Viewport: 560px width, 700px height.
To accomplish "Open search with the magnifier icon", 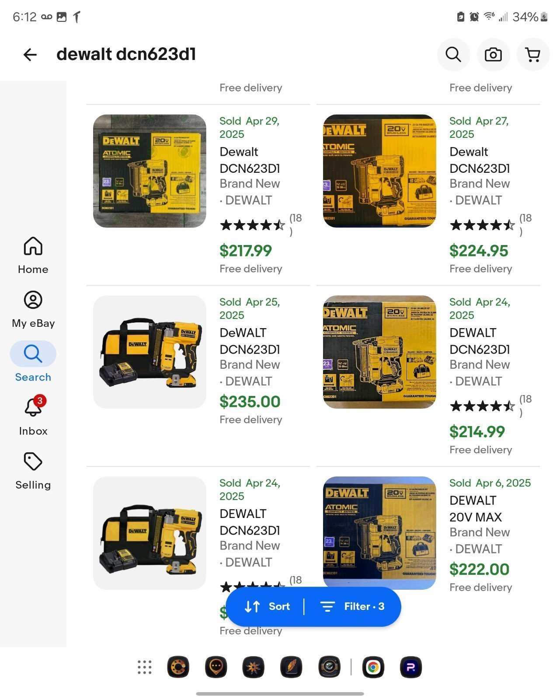I will 453,55.
